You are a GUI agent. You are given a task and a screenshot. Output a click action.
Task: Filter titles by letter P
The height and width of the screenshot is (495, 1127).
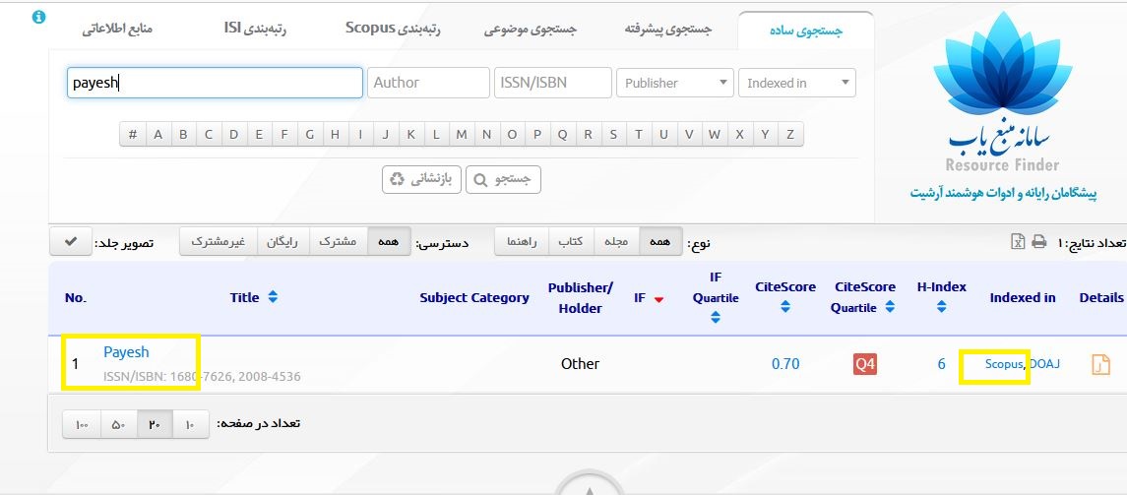tap(536, 135)
